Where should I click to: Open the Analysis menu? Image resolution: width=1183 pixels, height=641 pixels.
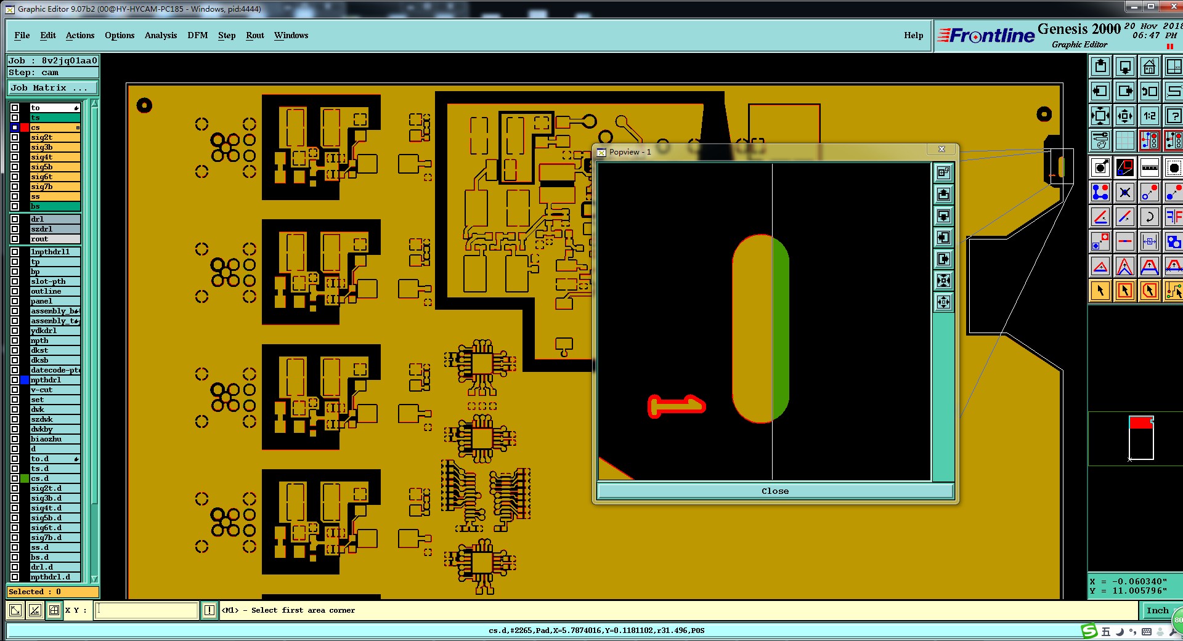(x=161, y=35)
